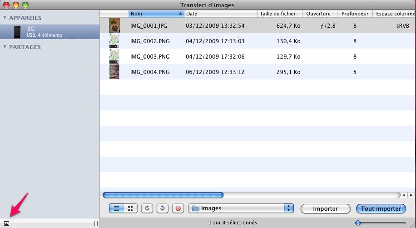Delete selected image with red icon
The image size is (416, 228).
178,208
